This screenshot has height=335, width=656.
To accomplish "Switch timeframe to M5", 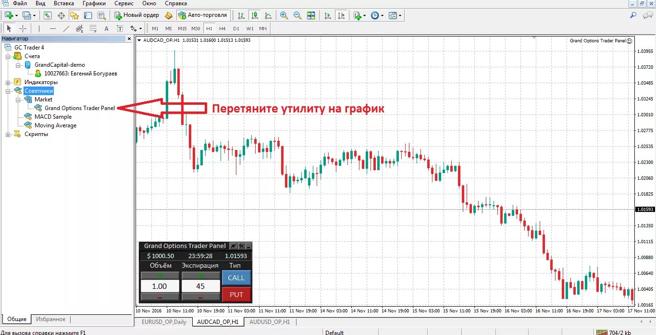I will coord(168,28).
